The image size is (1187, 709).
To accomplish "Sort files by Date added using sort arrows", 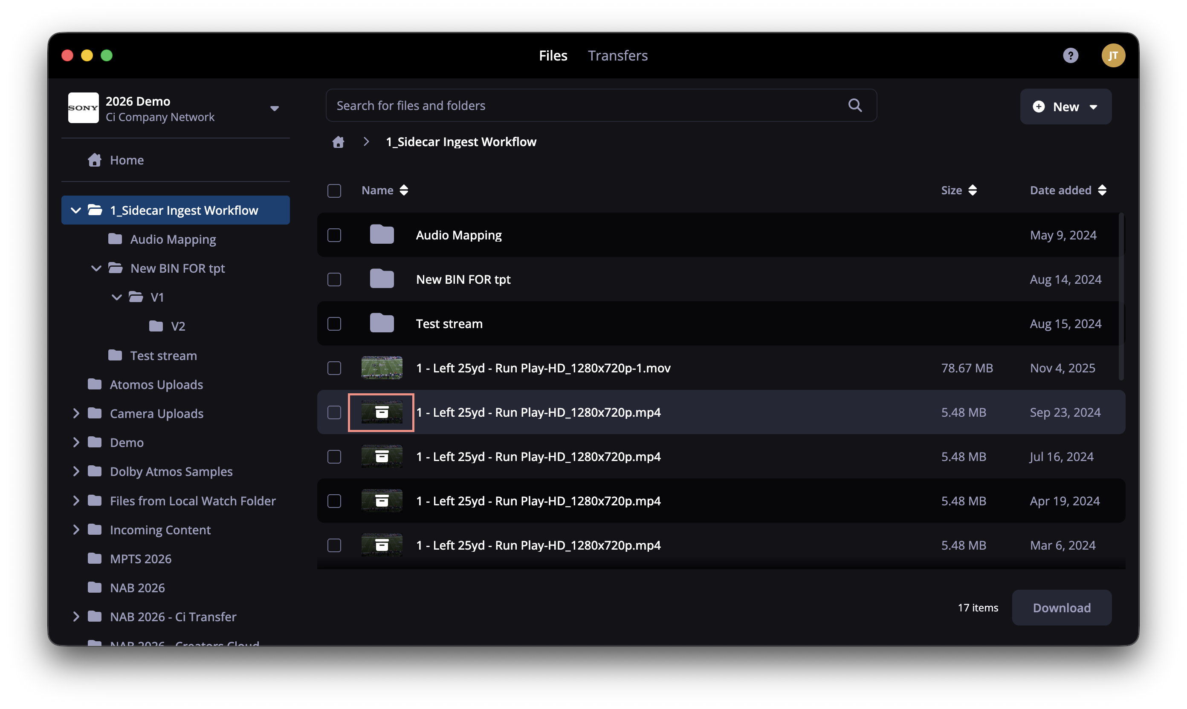I will click(x=1103, y=190).
